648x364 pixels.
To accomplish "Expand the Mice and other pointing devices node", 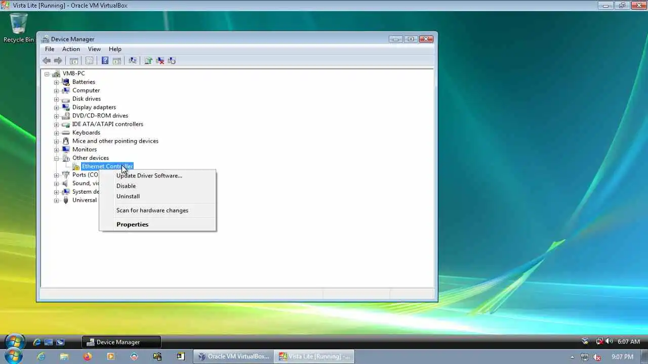I will [x=56, y=141].
